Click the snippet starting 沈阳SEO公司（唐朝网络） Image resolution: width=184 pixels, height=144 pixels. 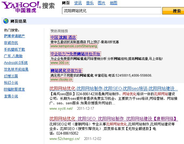coord(112,129)
